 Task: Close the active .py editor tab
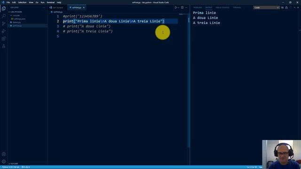coord(84,8)
